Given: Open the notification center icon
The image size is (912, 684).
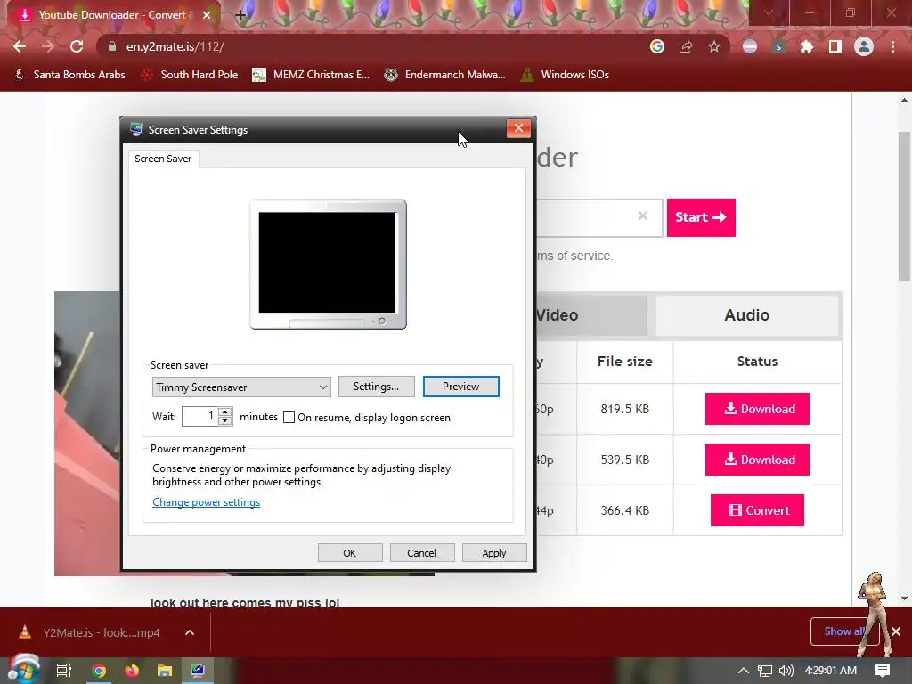Looking at the screenshot, I should [x=883, y=671].
